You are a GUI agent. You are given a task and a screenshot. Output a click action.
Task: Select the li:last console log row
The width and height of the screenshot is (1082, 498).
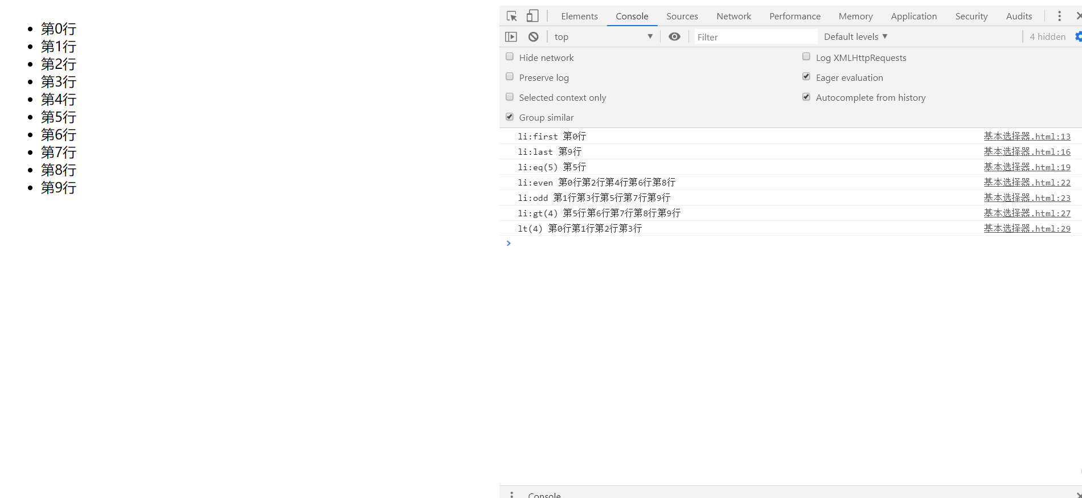point(790,152)
